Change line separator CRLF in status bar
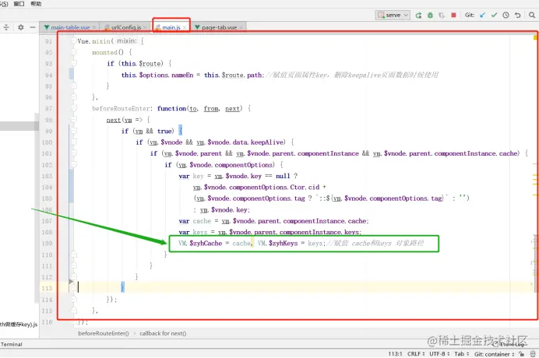This screenshot has height=358, width=539. (x=416, y=354)
